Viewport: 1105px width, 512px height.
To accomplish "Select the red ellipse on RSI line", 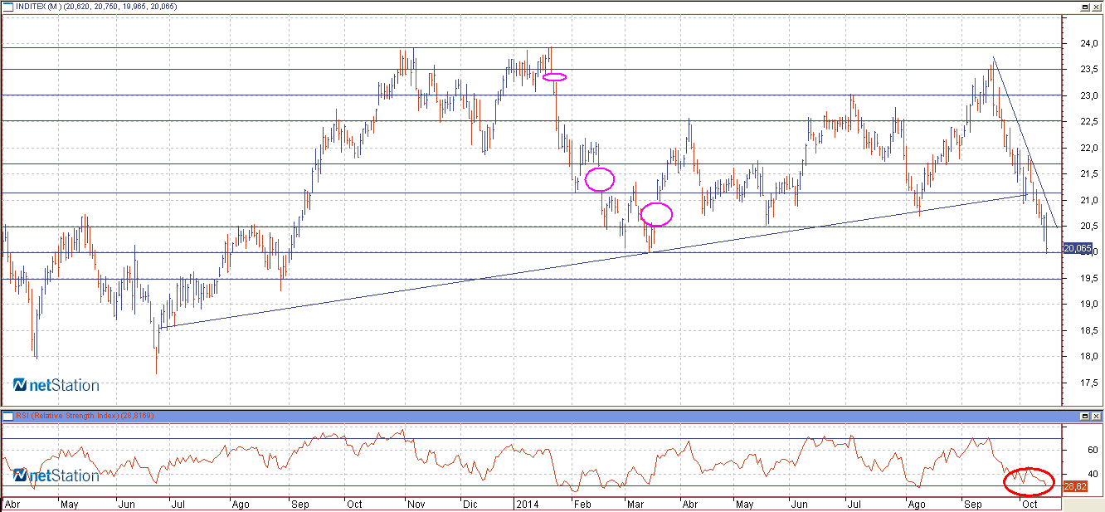I will (x=1029, y=480).
